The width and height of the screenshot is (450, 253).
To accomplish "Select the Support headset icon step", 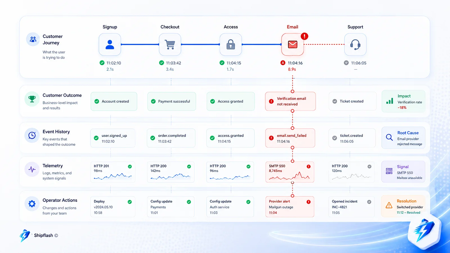I will 355,44.
